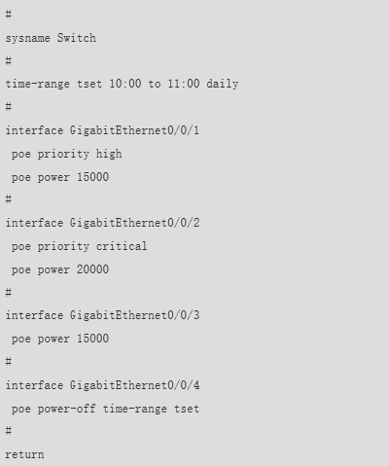
Task: Click the '11:00' end time value
Action: coord(184,84)
